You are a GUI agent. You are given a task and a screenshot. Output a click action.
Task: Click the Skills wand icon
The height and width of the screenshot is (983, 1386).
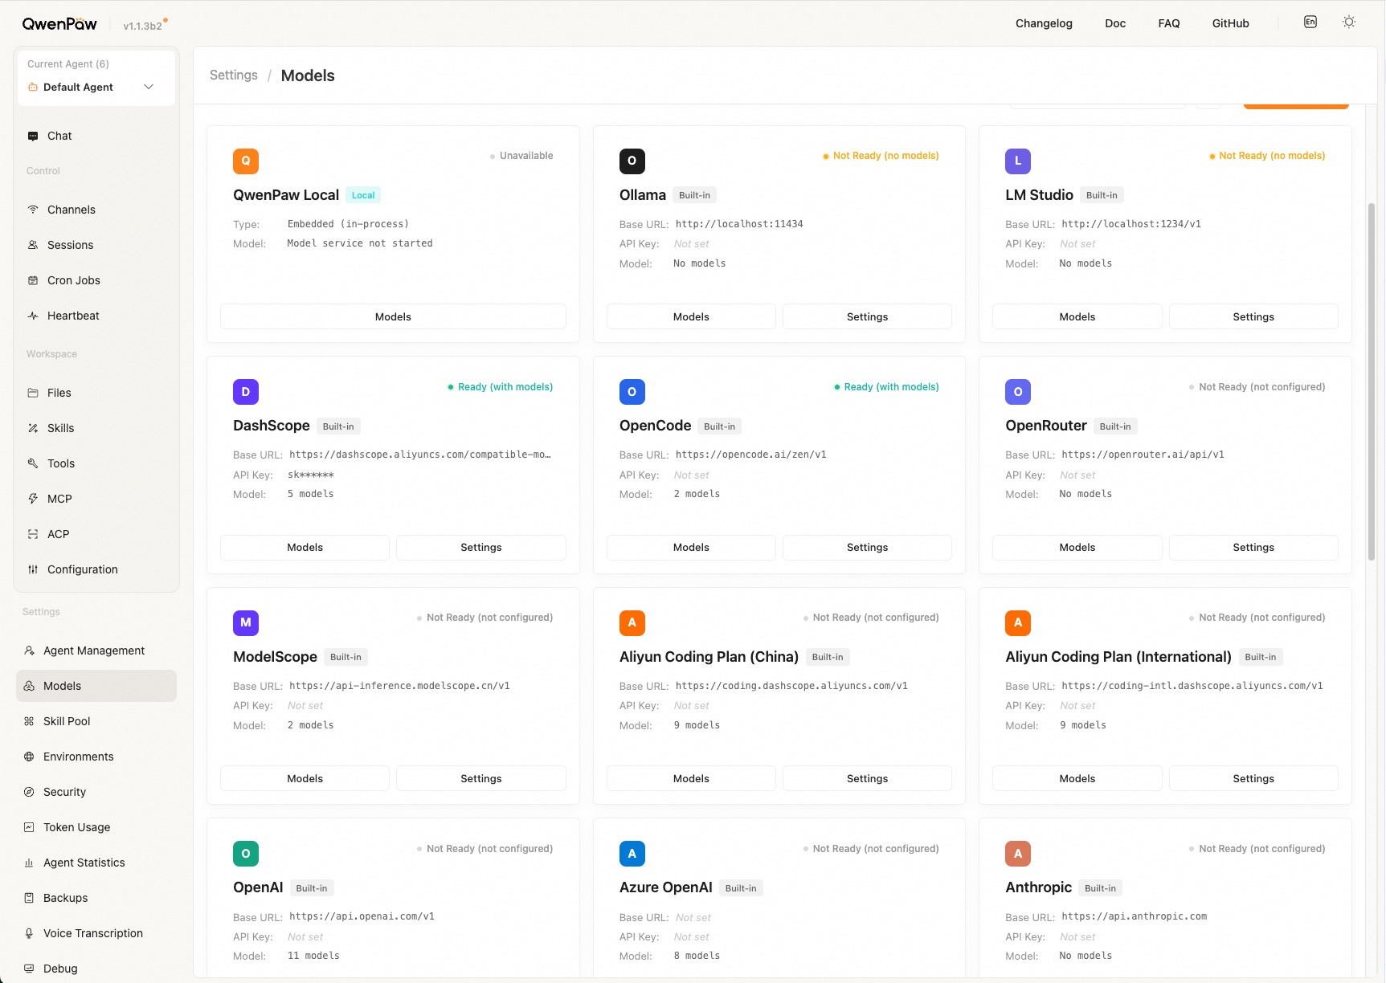[33, 428]
